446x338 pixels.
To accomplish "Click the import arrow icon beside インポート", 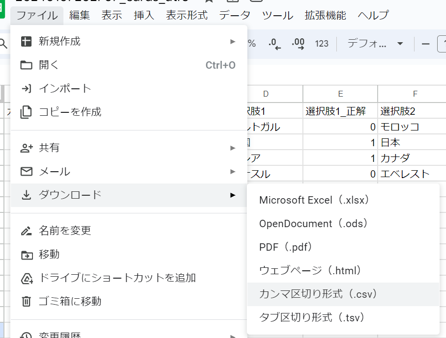I will (26, 88).
